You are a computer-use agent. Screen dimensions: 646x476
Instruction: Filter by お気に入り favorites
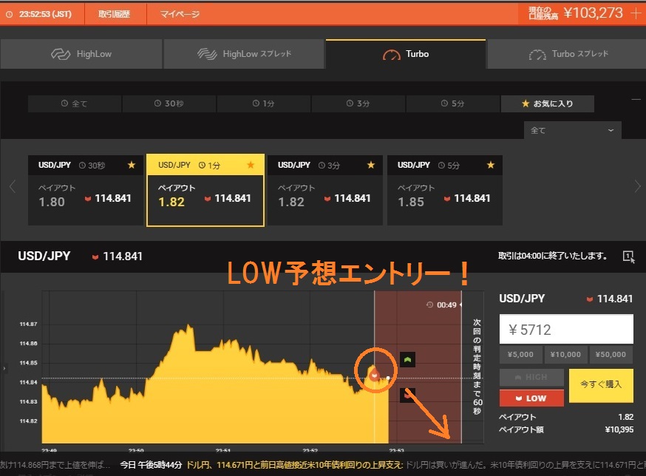tap(547, 103)
